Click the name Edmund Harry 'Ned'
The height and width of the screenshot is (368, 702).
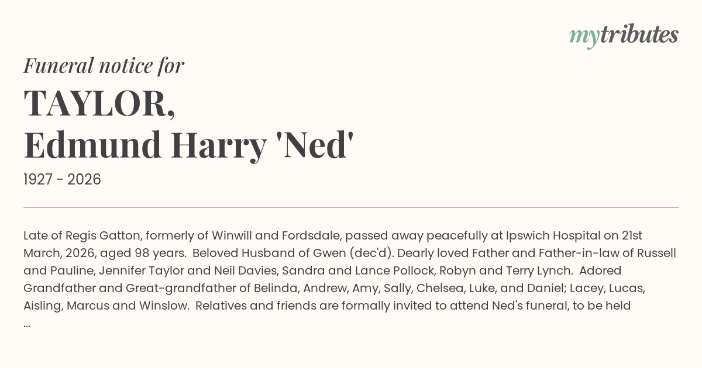point(189,145)
